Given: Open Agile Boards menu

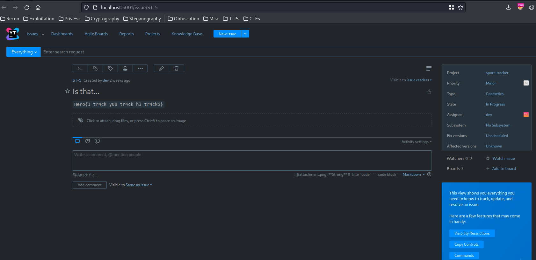Looking at the screenshot, I should pos(96,34).
